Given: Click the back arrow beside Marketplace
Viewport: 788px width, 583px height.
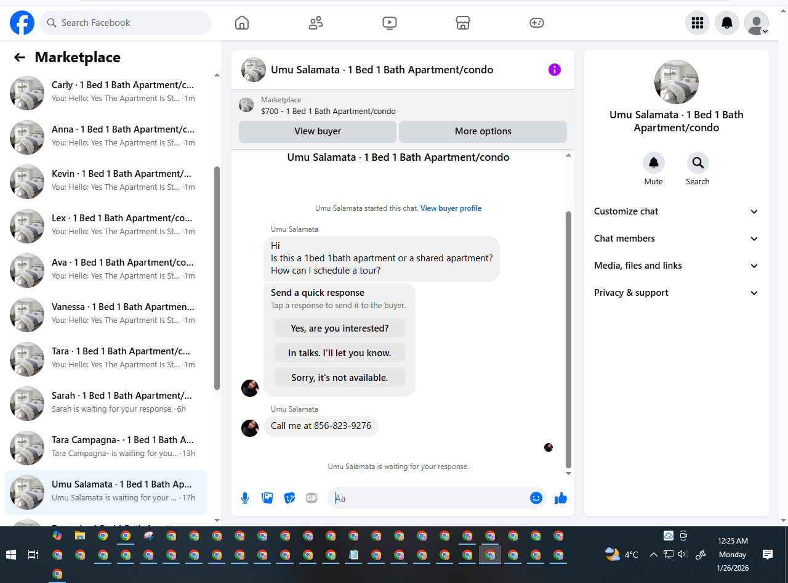Looking at the screenshot, I should [20, 57].
